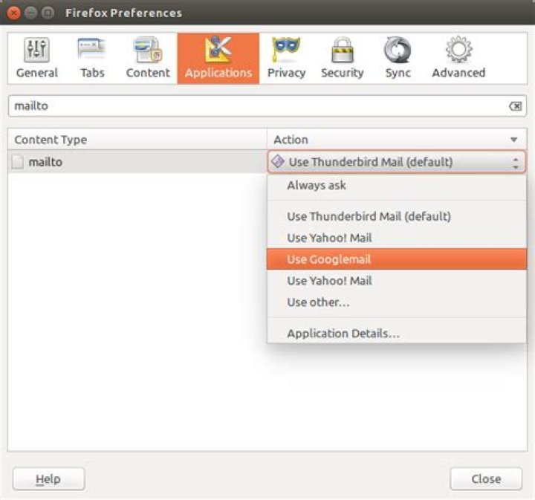This screenshot has width=535, height=500.
Task: Choose the Use Yahoo! Mail entry above Googlemail
Action: coord(397,238)
